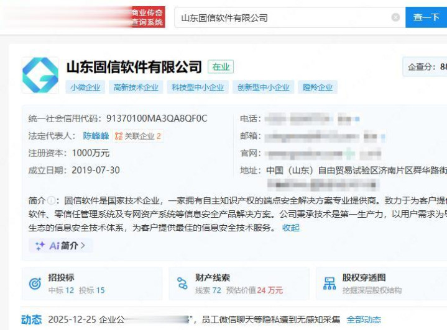Click the 股权穿透图 hierarchy icon
This screenshot has height=330, width=447.
click(x=329, y=283)
